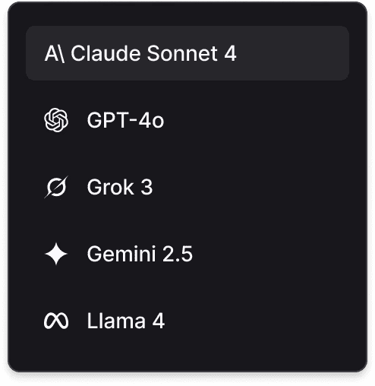Click blank area right of Grok 3

click(x=251, y=187)
